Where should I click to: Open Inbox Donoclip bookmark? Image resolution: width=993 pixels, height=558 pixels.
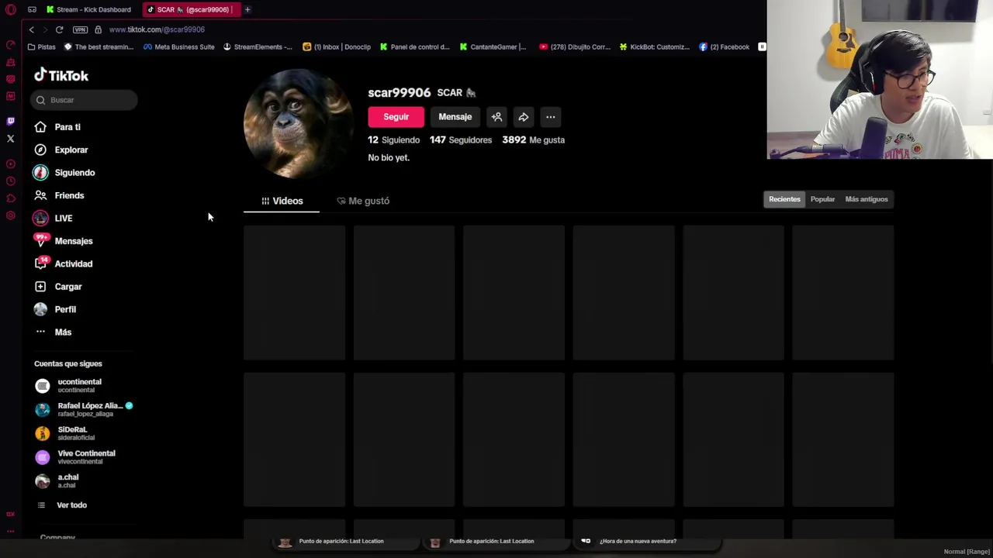[337, 46]
